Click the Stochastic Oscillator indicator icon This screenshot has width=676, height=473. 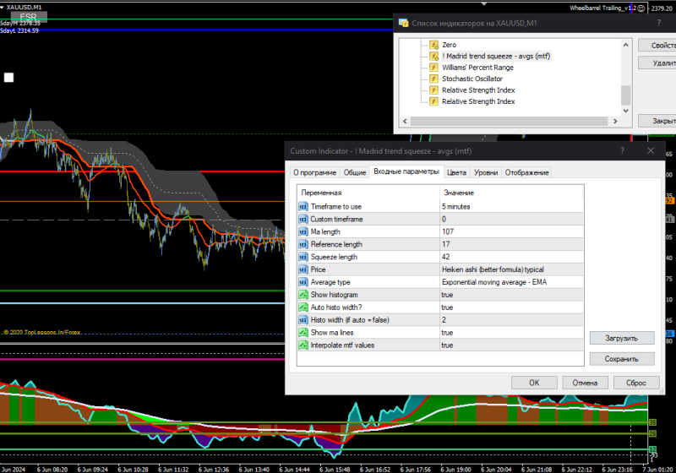point(433,79)
